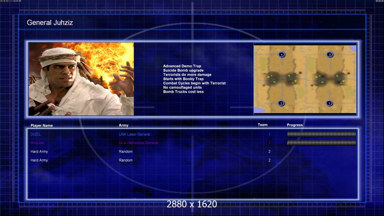Click GLA Demolition General army entry
384x216 pixels.
(x=138, y=143)
